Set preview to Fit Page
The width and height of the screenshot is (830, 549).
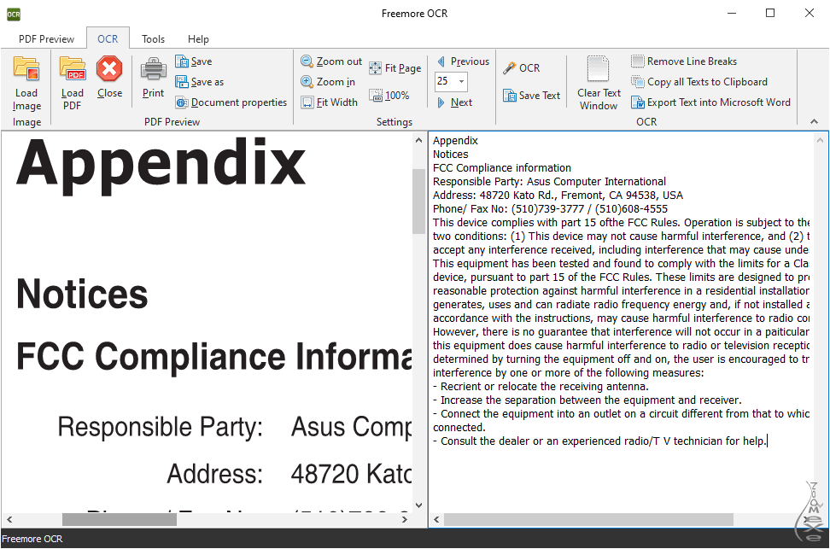(x=395, y=67)
